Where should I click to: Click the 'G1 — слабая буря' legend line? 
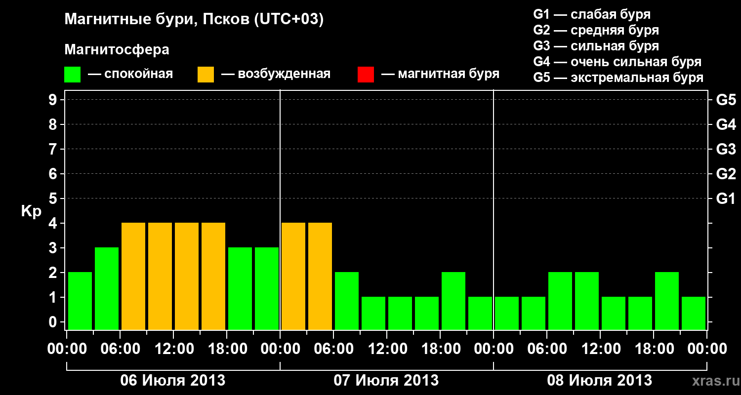tap(592, 14)
